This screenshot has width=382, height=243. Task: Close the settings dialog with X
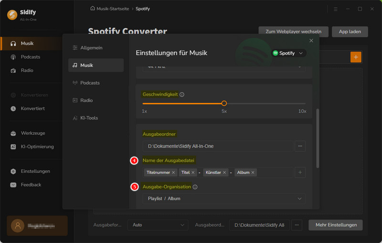[311, 40]
